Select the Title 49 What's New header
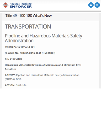Screen dimensions: 101x117 29,16
